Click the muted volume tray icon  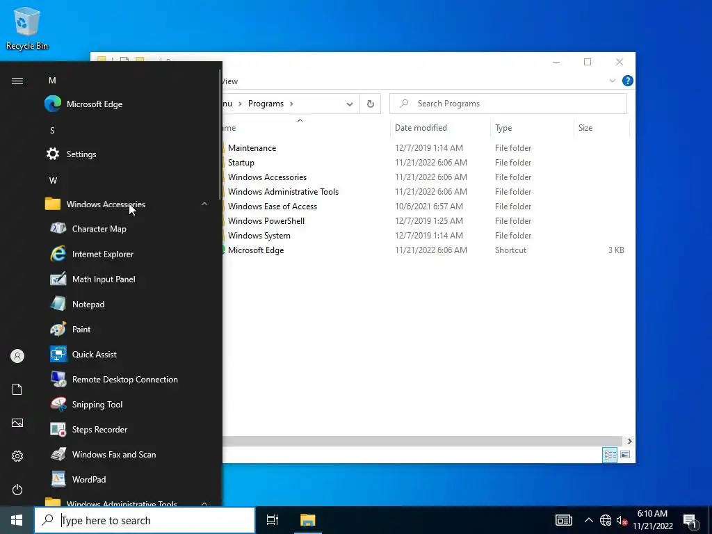point(622,520)
